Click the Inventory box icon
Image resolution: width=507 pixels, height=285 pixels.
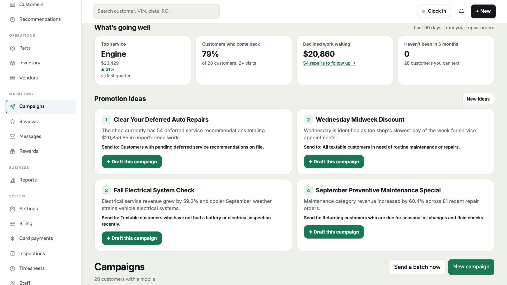(x=12, y=63)
